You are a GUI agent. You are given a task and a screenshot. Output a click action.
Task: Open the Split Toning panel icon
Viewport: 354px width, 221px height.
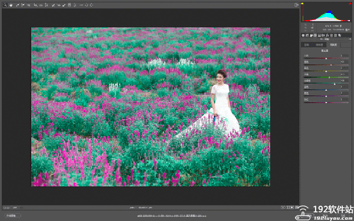pyautogui.click(x=319, y=35)
